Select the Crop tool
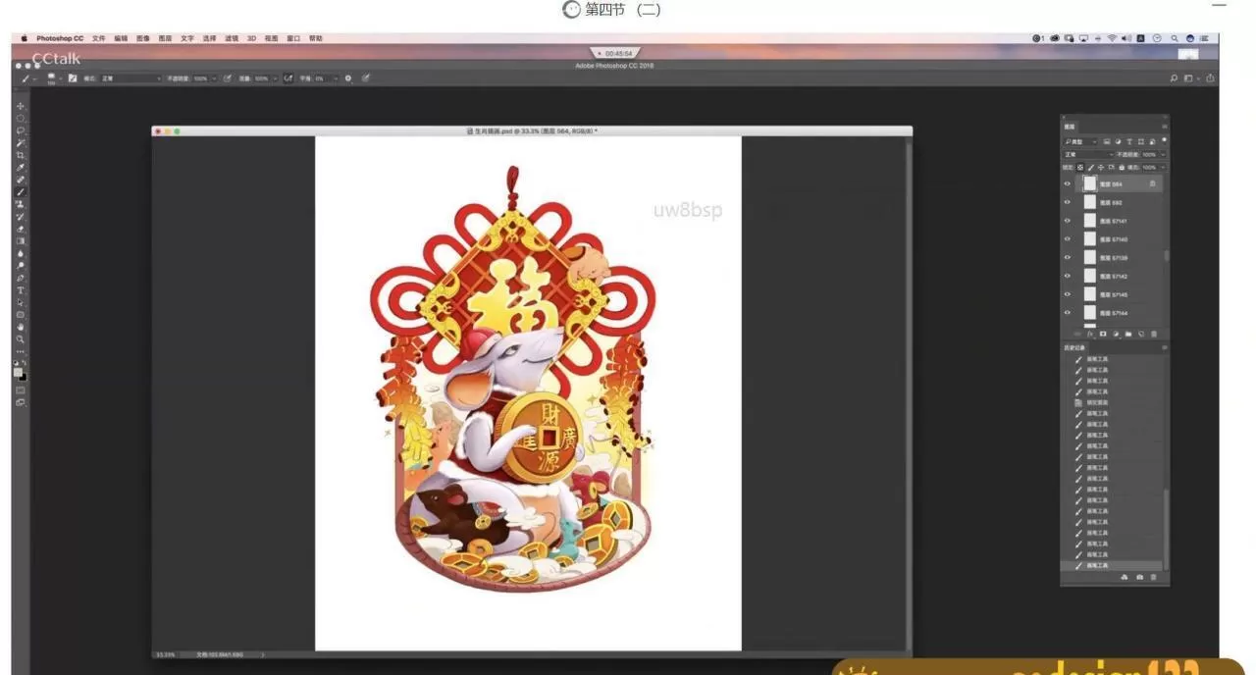 coord(21,155)
